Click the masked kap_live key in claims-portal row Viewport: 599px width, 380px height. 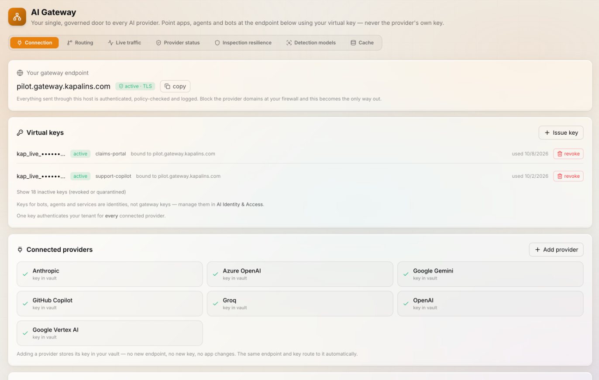[x=41, y=154]
